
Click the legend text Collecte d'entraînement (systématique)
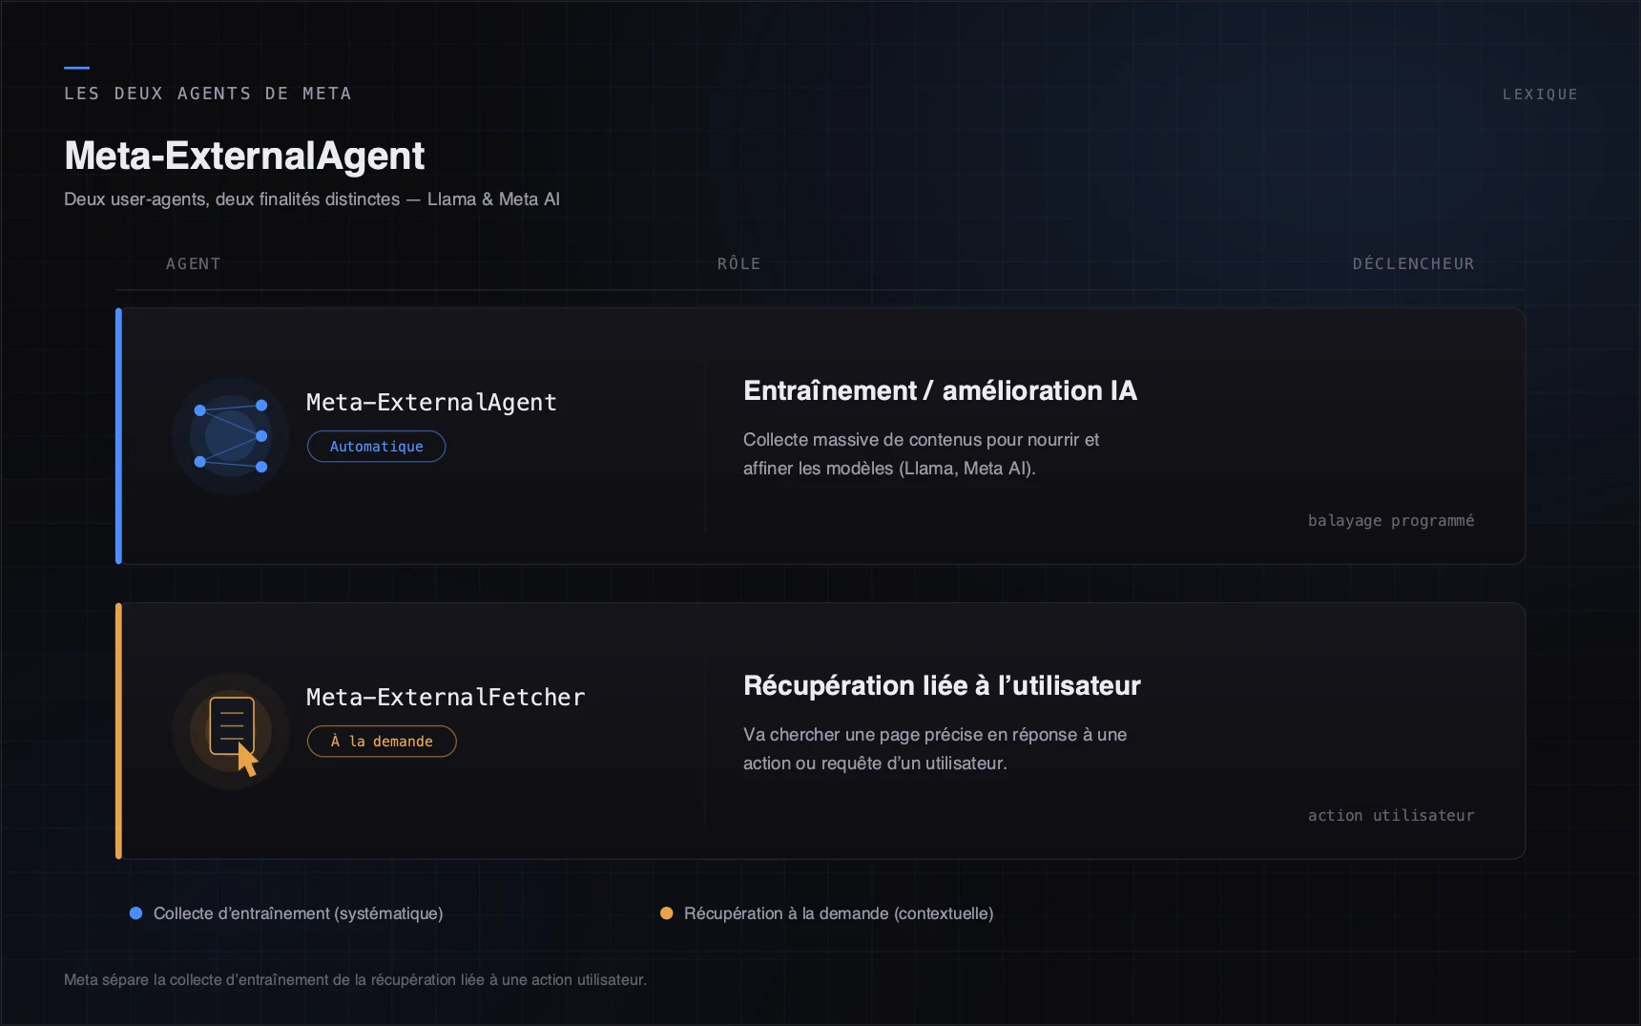point(298,914)
